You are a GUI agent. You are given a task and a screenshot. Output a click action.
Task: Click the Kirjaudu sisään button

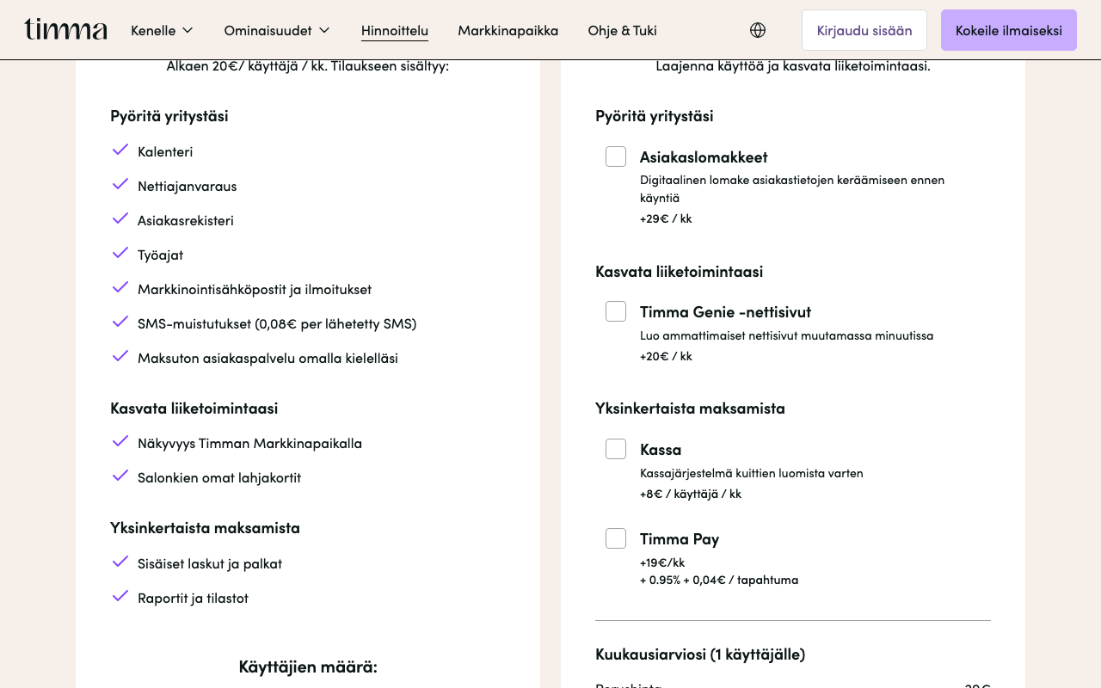point(864,30)
